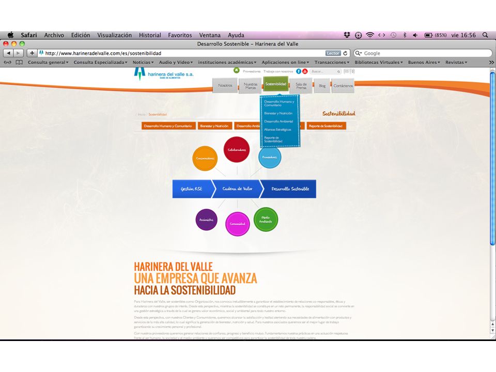
Task: Open the Nuestras Marcas navigation tab
Action: pos(250,86)
